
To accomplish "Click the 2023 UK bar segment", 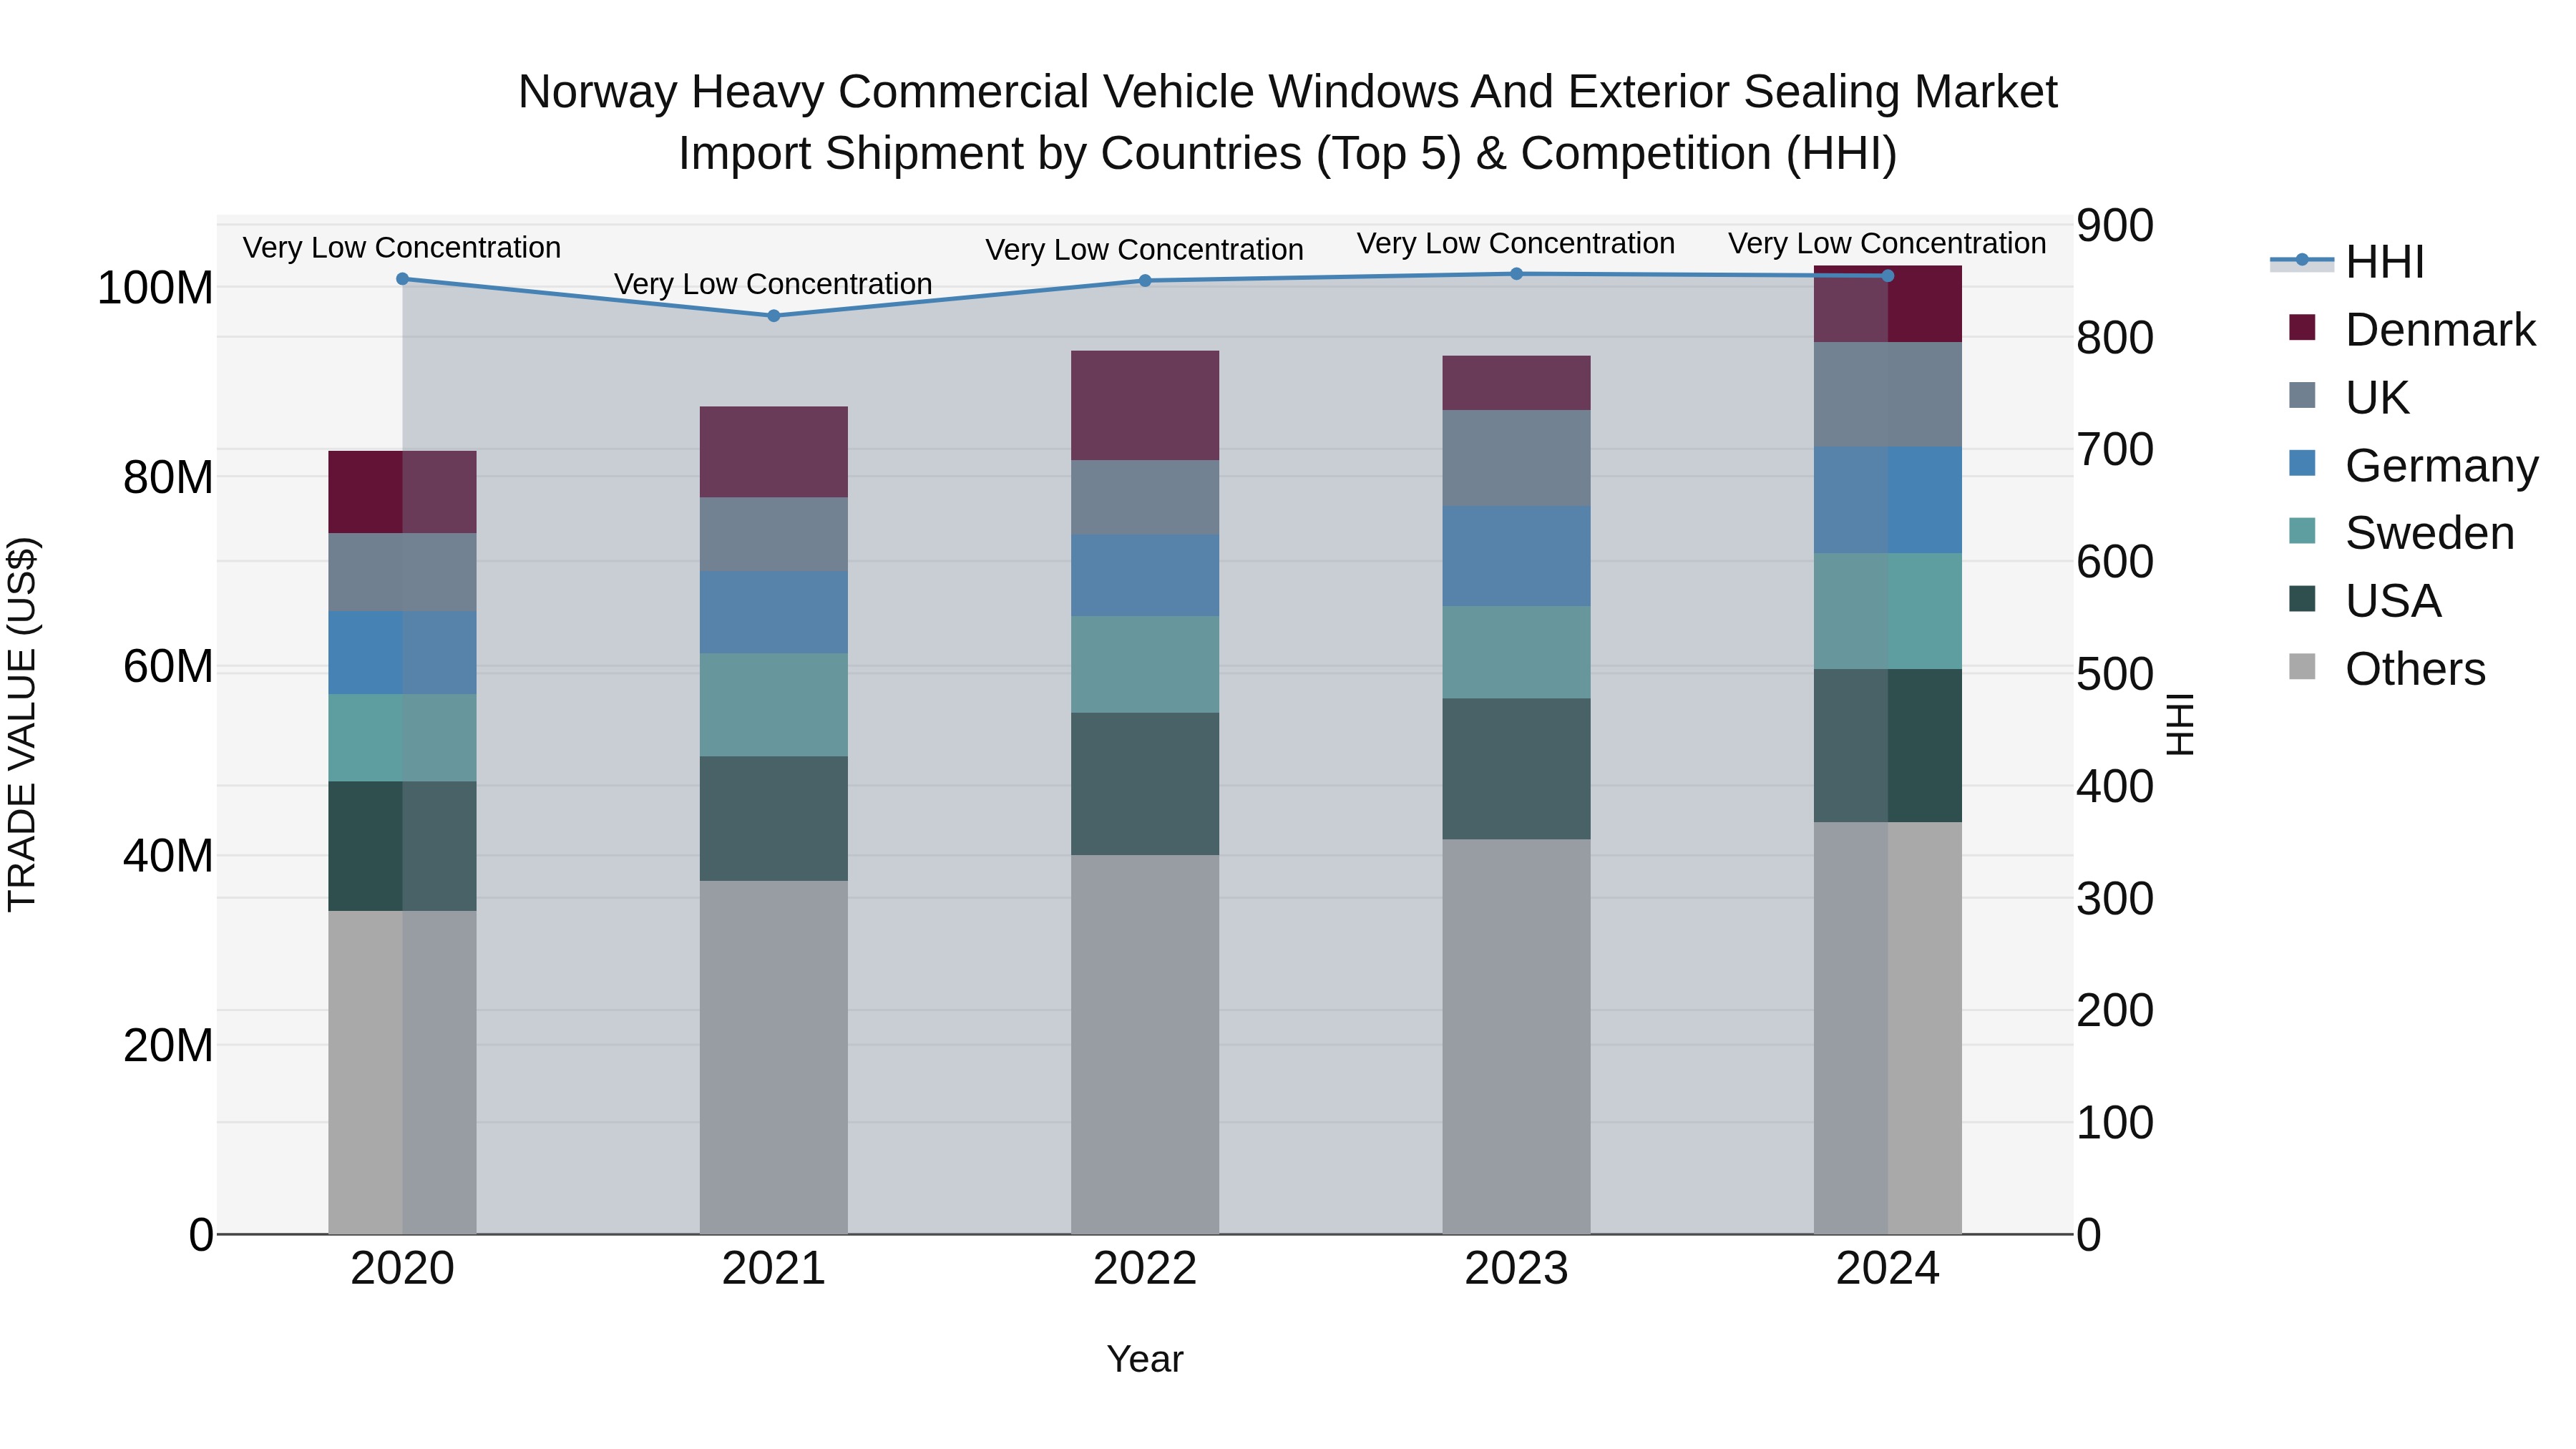I will 1516,458.
